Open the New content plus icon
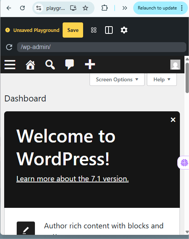 tap(90, 64)
